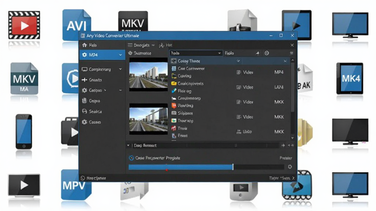This screenshot has width=376, height=211.
Task: Click the progress bar's white end handle
Action: point(233,167)
